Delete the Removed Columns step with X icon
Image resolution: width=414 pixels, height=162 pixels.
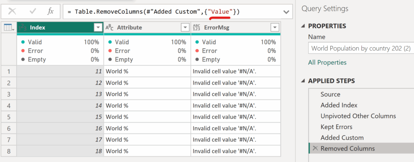tap(315, 149)
